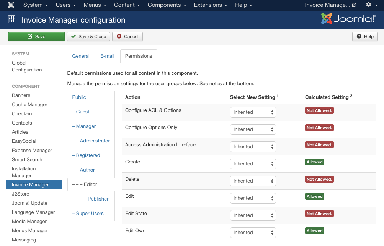384x246 pixels.
Task: Go to Cache Manager configuration
Action: [29, 105]
